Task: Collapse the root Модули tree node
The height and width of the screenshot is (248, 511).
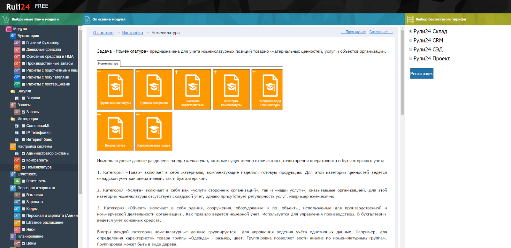Action: (x=9, y=29)
